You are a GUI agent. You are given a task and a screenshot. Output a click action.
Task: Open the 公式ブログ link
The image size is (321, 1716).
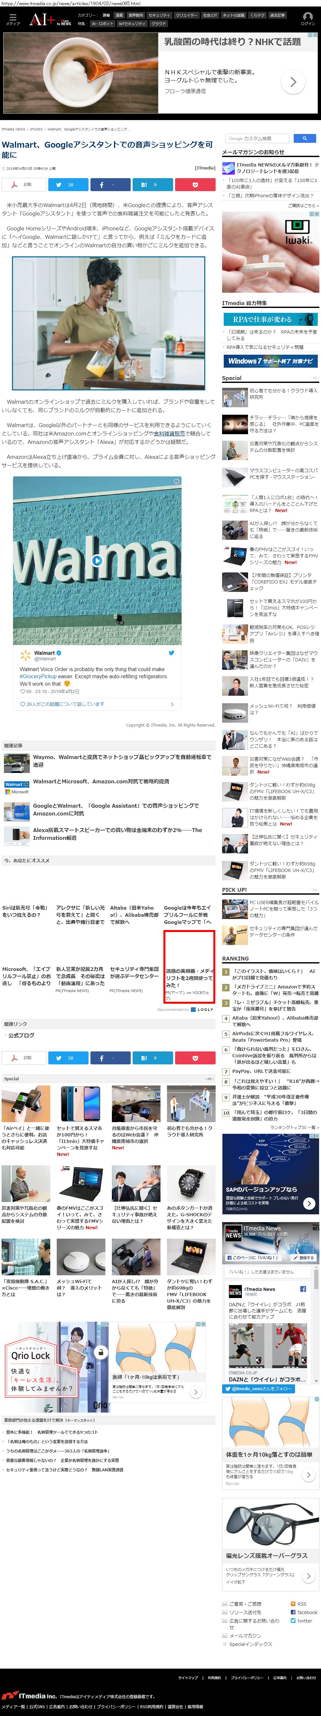[21, 1035]
